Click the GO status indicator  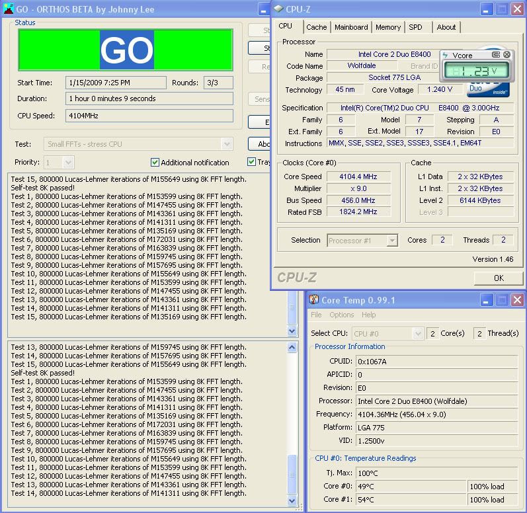click(x=126, y=50)
